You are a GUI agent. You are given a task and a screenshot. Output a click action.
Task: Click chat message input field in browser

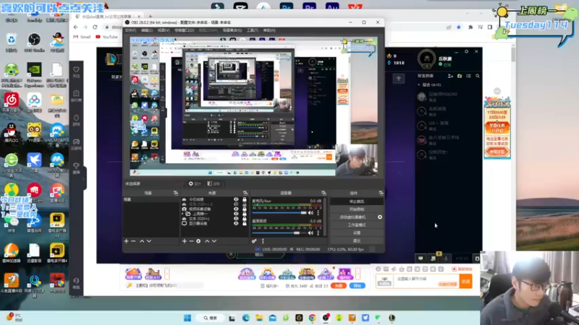[425, 281]
